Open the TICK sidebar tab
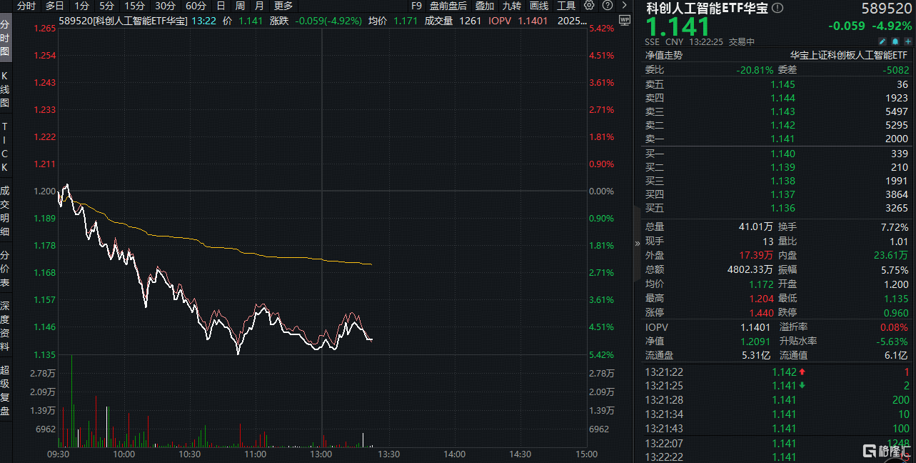The height and width of the screenshot is (463, 916). 5,147
